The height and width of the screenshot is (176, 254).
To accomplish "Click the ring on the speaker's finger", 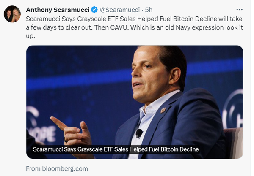I will [x=65, y=138].
